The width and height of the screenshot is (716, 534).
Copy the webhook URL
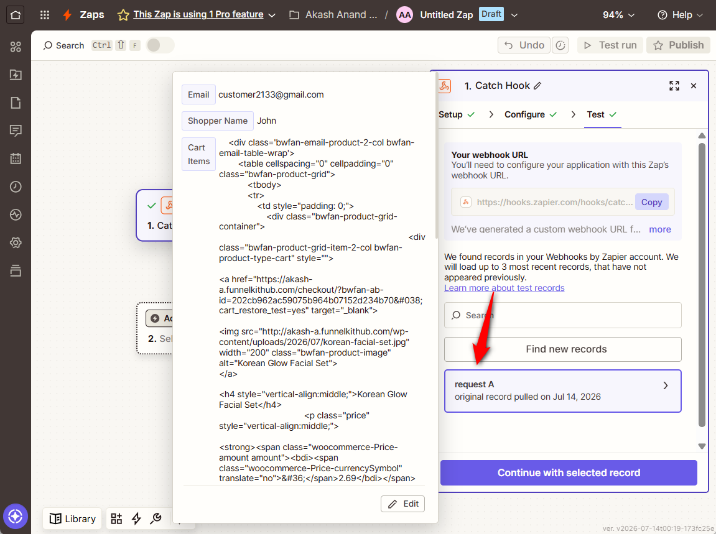[651, 202]
